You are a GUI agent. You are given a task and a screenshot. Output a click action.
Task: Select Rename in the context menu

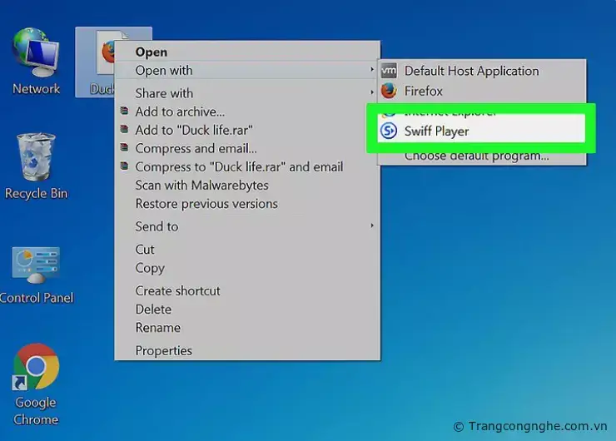(x=157, y=328)
